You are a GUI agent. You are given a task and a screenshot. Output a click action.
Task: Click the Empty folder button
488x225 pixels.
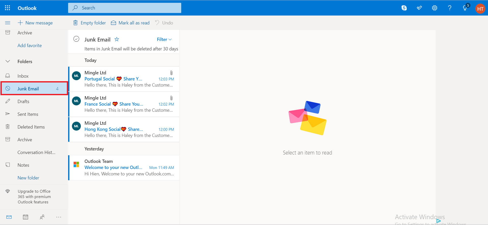[89, 23]
